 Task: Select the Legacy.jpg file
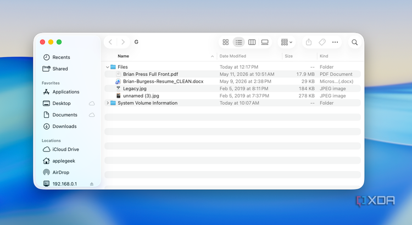(232, 89)
